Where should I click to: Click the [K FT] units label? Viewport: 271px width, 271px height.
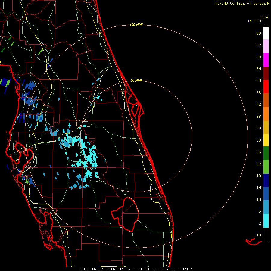254,21
